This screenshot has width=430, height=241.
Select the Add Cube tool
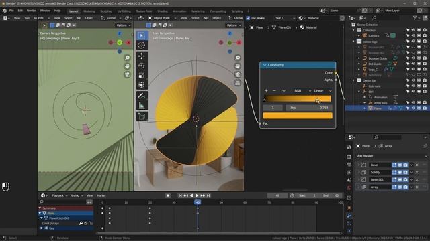(142, 116)
